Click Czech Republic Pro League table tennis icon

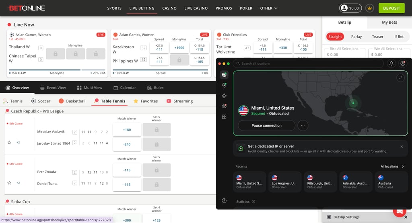7,111
